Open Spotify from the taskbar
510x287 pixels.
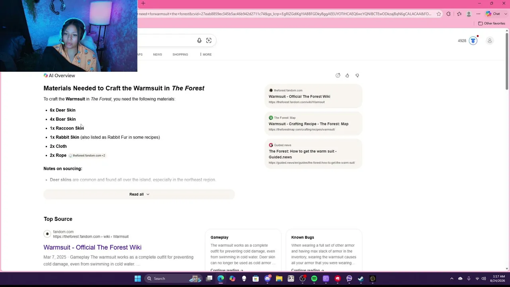point(314,279)
